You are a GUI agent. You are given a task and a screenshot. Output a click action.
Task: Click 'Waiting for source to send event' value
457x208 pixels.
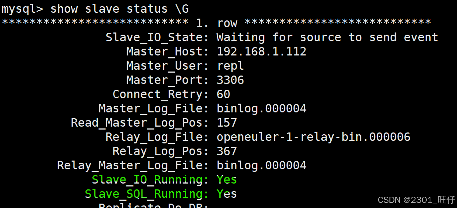coord(327,37)
